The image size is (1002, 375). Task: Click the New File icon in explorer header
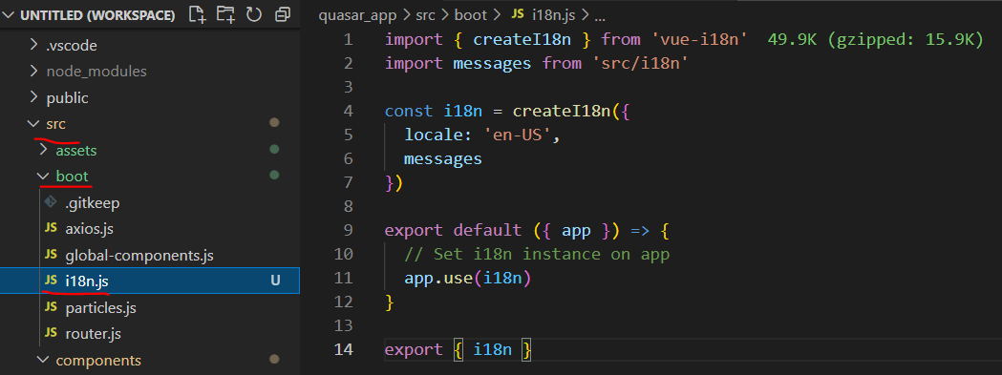click(x=198, y=14)
